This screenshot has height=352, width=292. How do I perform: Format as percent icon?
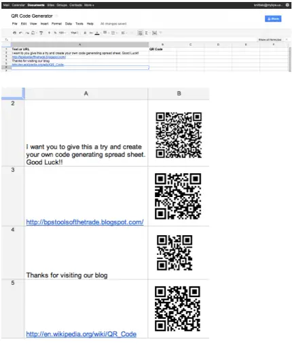click(x=55, y=33)
